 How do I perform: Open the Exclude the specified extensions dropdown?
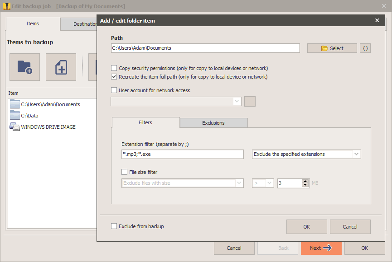coord(306,154)
